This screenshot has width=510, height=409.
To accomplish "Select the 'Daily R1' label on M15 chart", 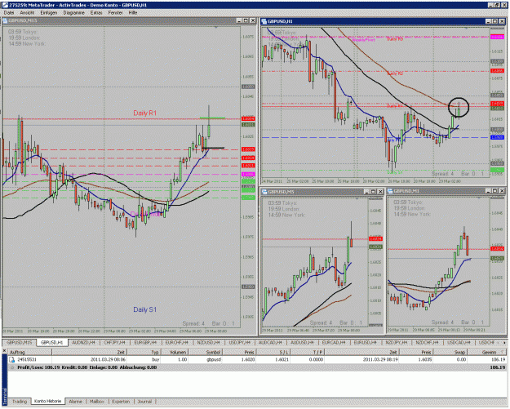I will (144, 113).
